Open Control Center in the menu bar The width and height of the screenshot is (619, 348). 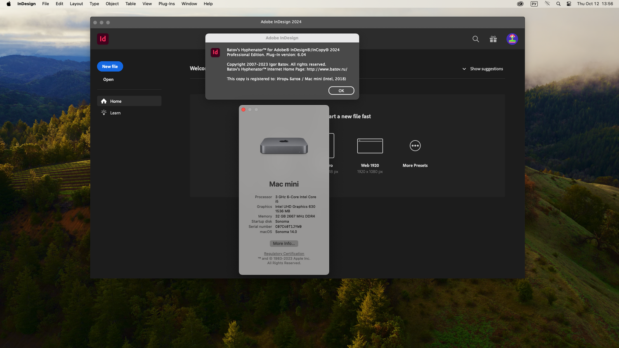pos(569,4)
